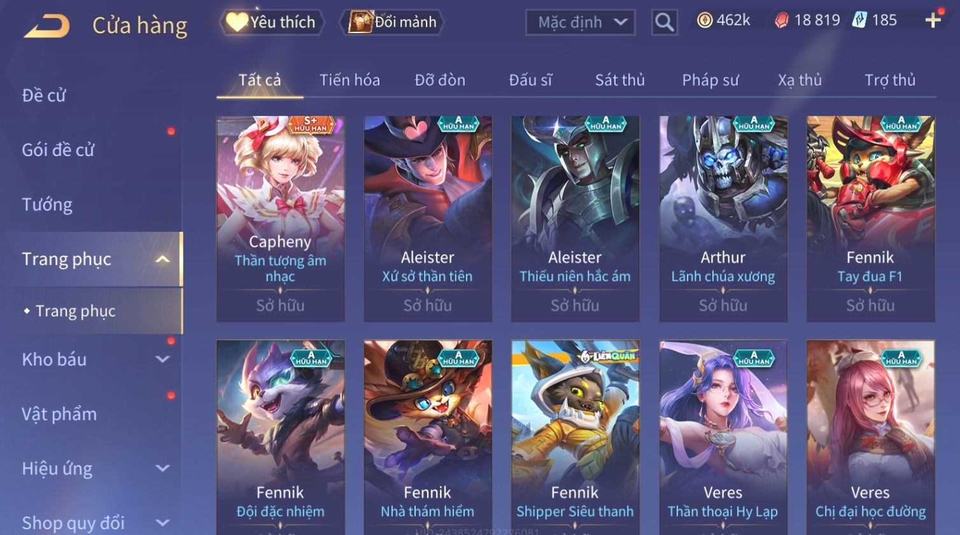The image size is (960, 535).
Task: Click the gold coin balance icon
Action: [x=704, y=21]
